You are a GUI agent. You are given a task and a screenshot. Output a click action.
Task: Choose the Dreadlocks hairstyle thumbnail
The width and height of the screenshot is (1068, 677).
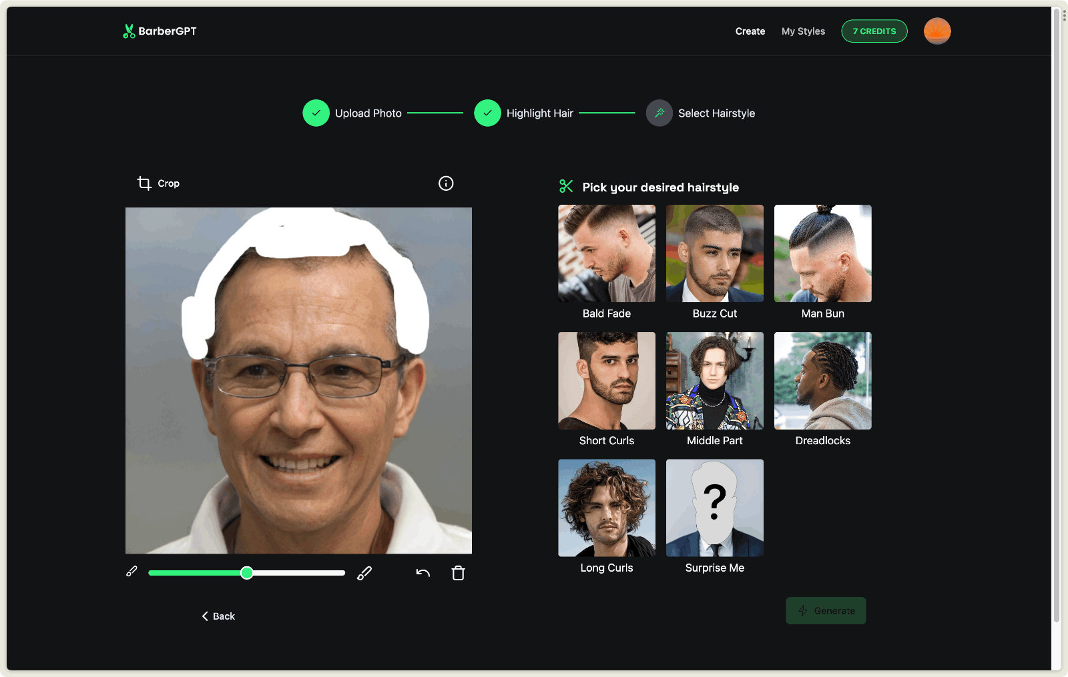[x=822, y=381]
